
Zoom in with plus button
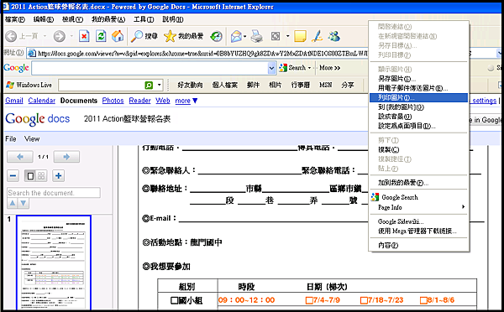pyautogui.click(x=59, y=175)
